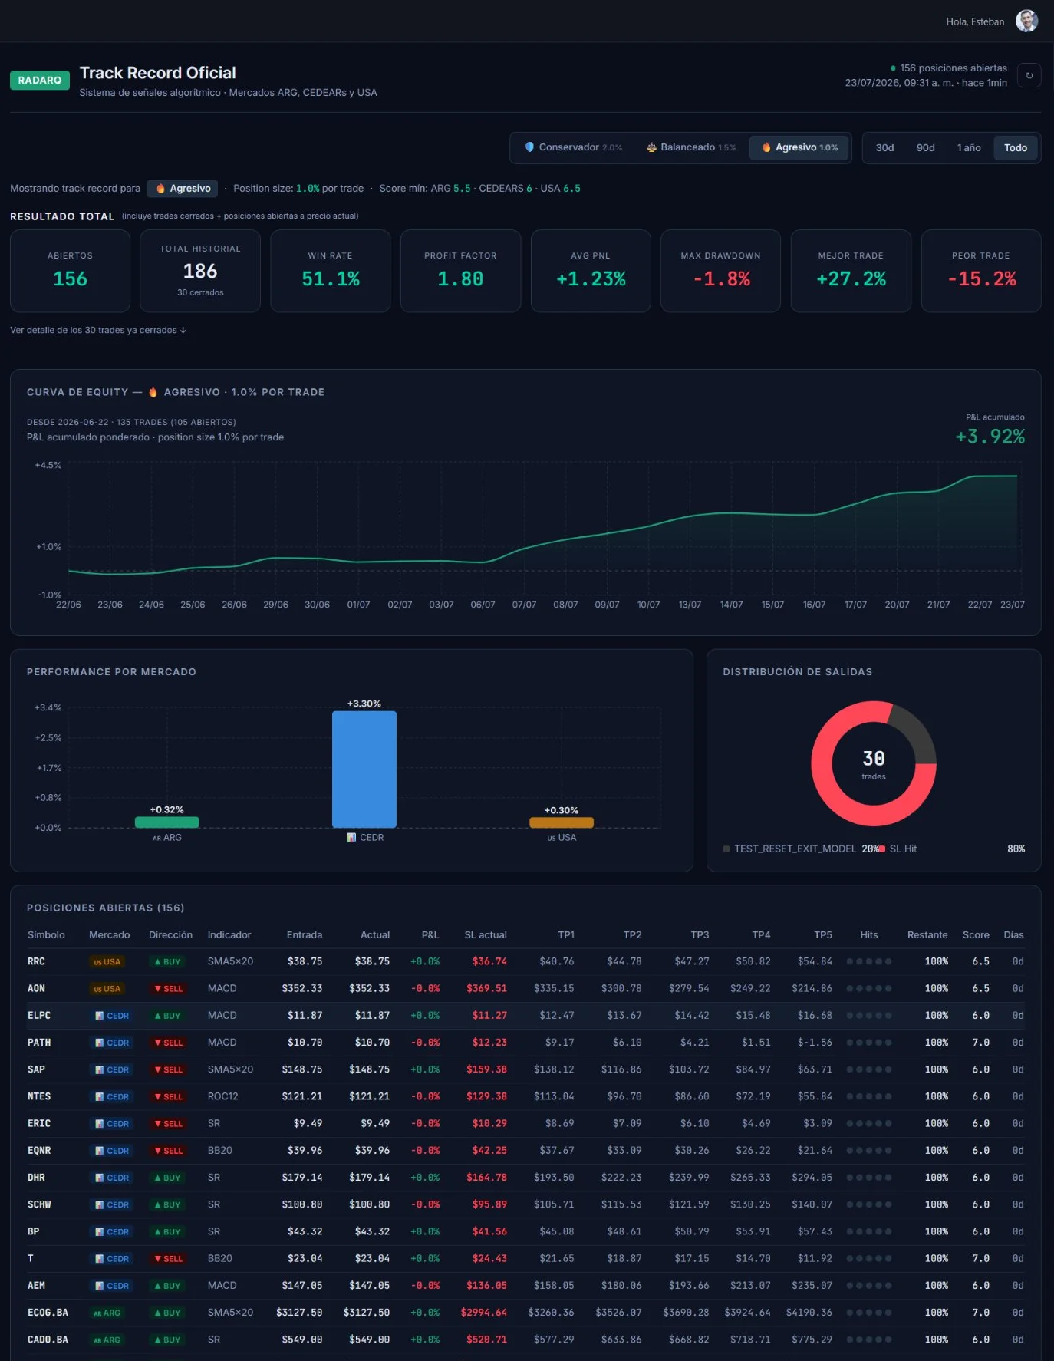Click the Posiciones Abiertas (156) heading
Image resolution: width=1054 pixels, height=1361 pixels.
(105, 908)
